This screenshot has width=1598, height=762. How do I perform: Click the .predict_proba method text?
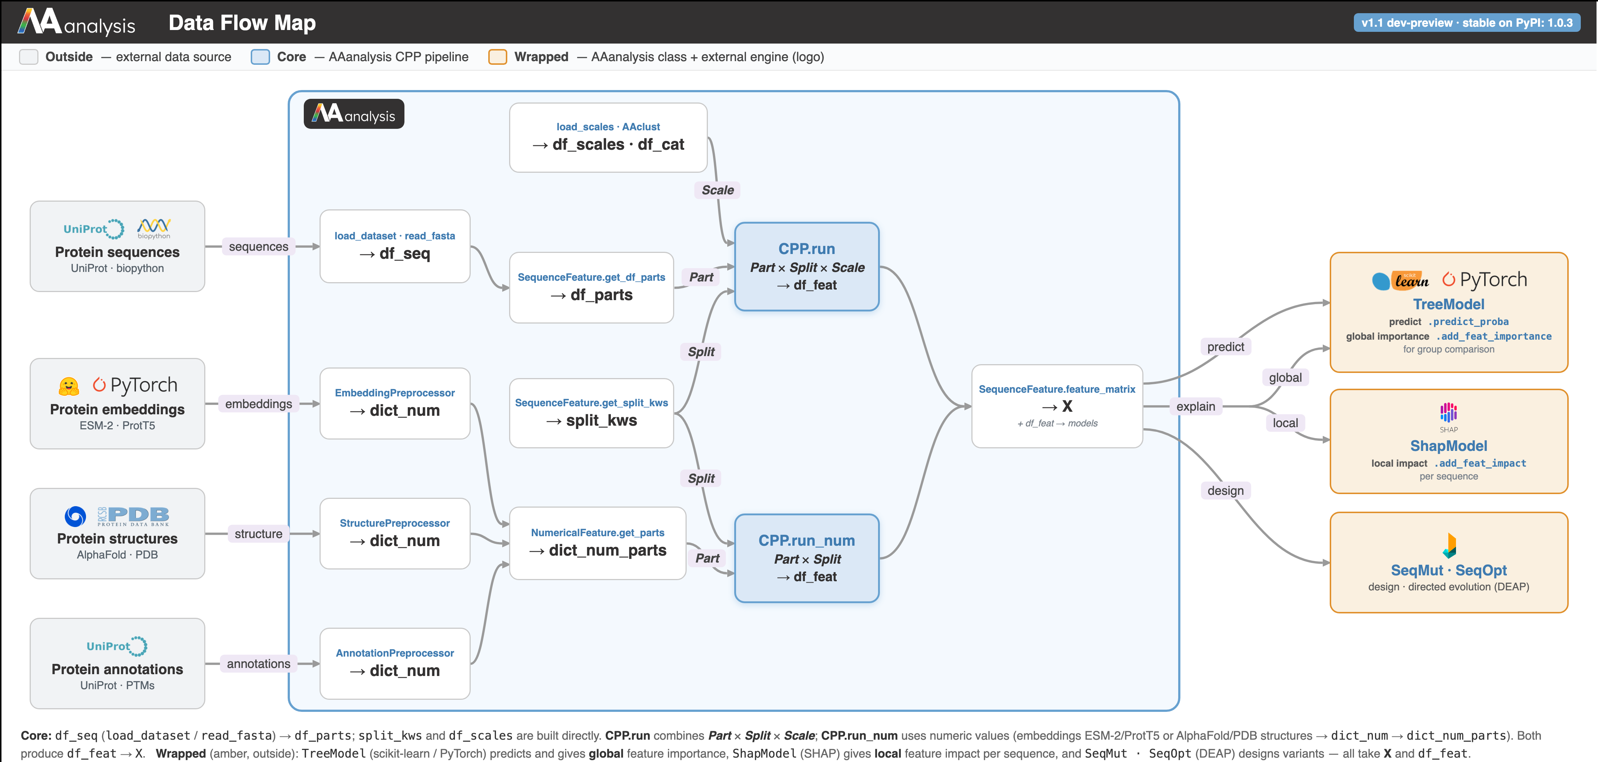pyautogui.click(x=1468, y=321)
